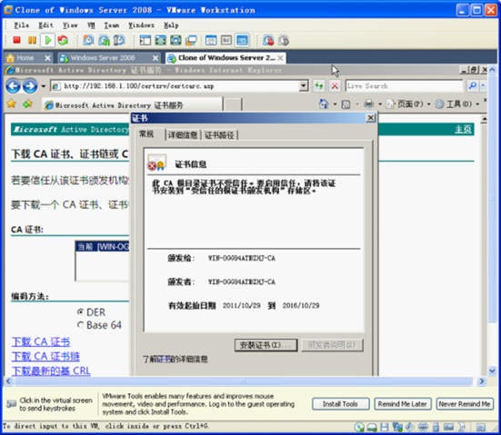Open the VMware Edit menu
Viewport: 501px width, 435px height.
[x=45, y=25]
